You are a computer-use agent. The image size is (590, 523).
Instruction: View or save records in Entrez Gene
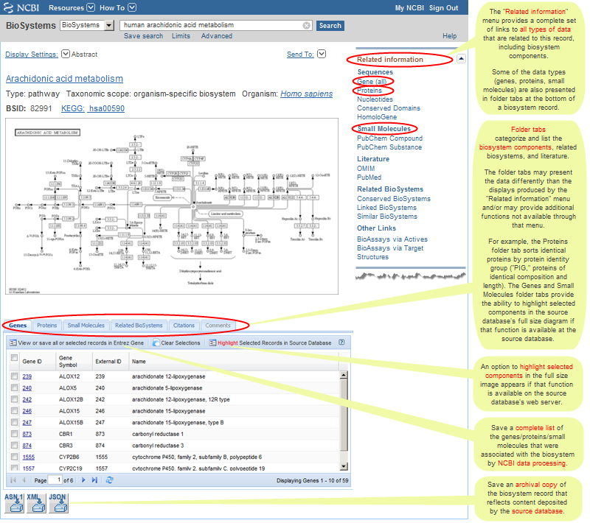[77, 343]
